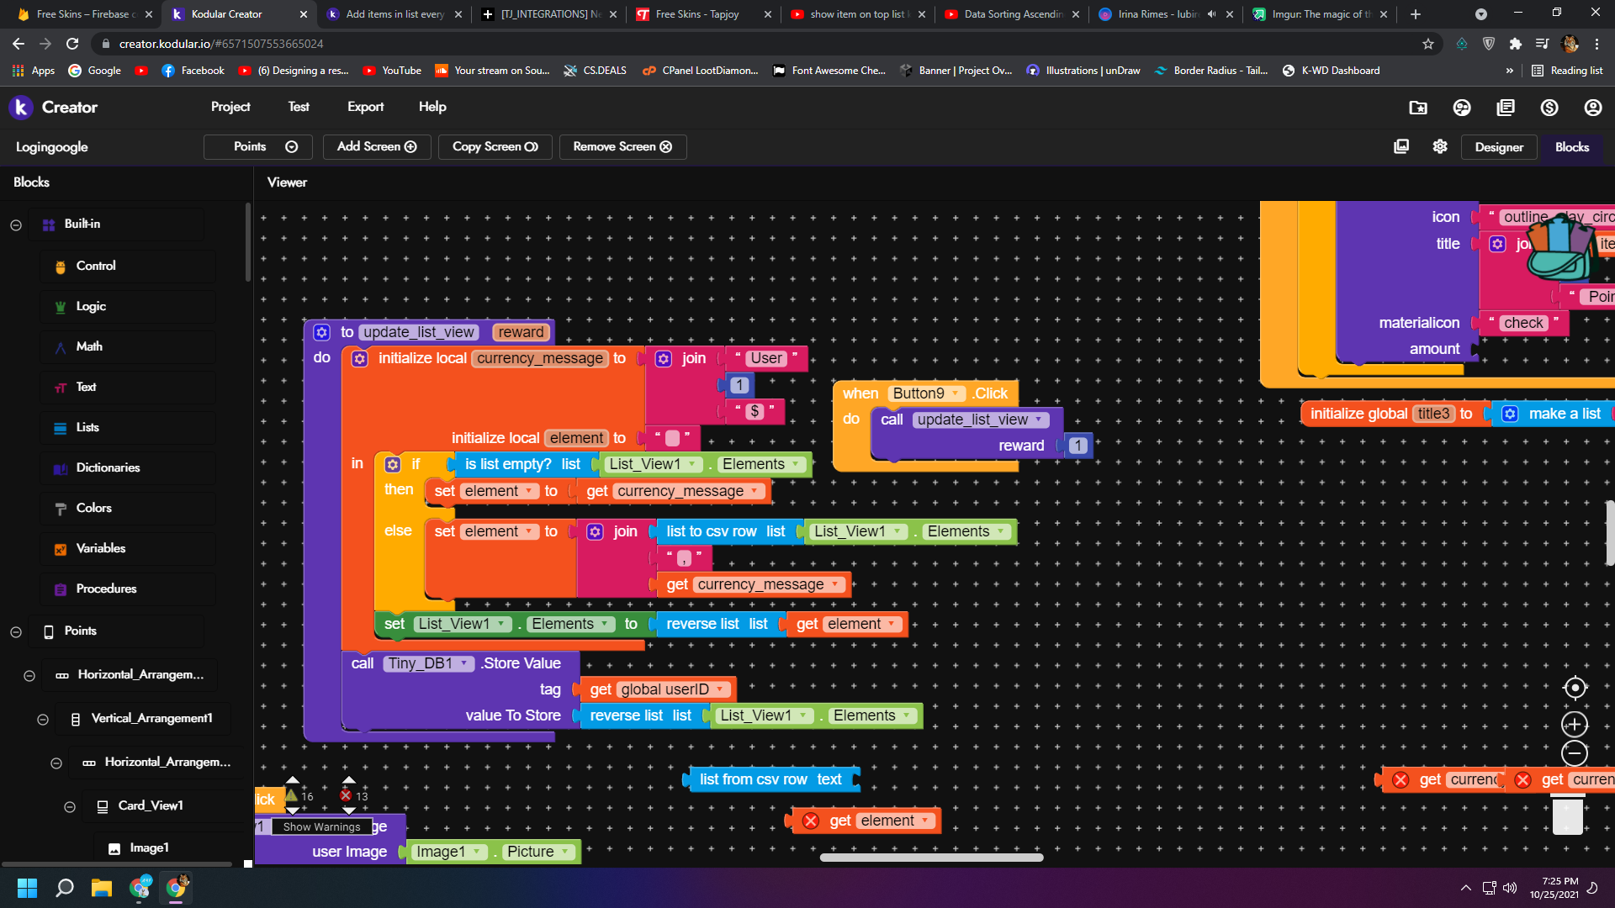The height and width of the screenshot is (908, 1615).
Task: Open the account profile icon
Action: [x=1593, y=108]
